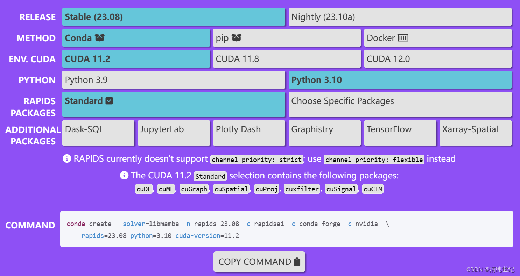Select Python 3.9
The image size is (520, 276).
(174, 80)
